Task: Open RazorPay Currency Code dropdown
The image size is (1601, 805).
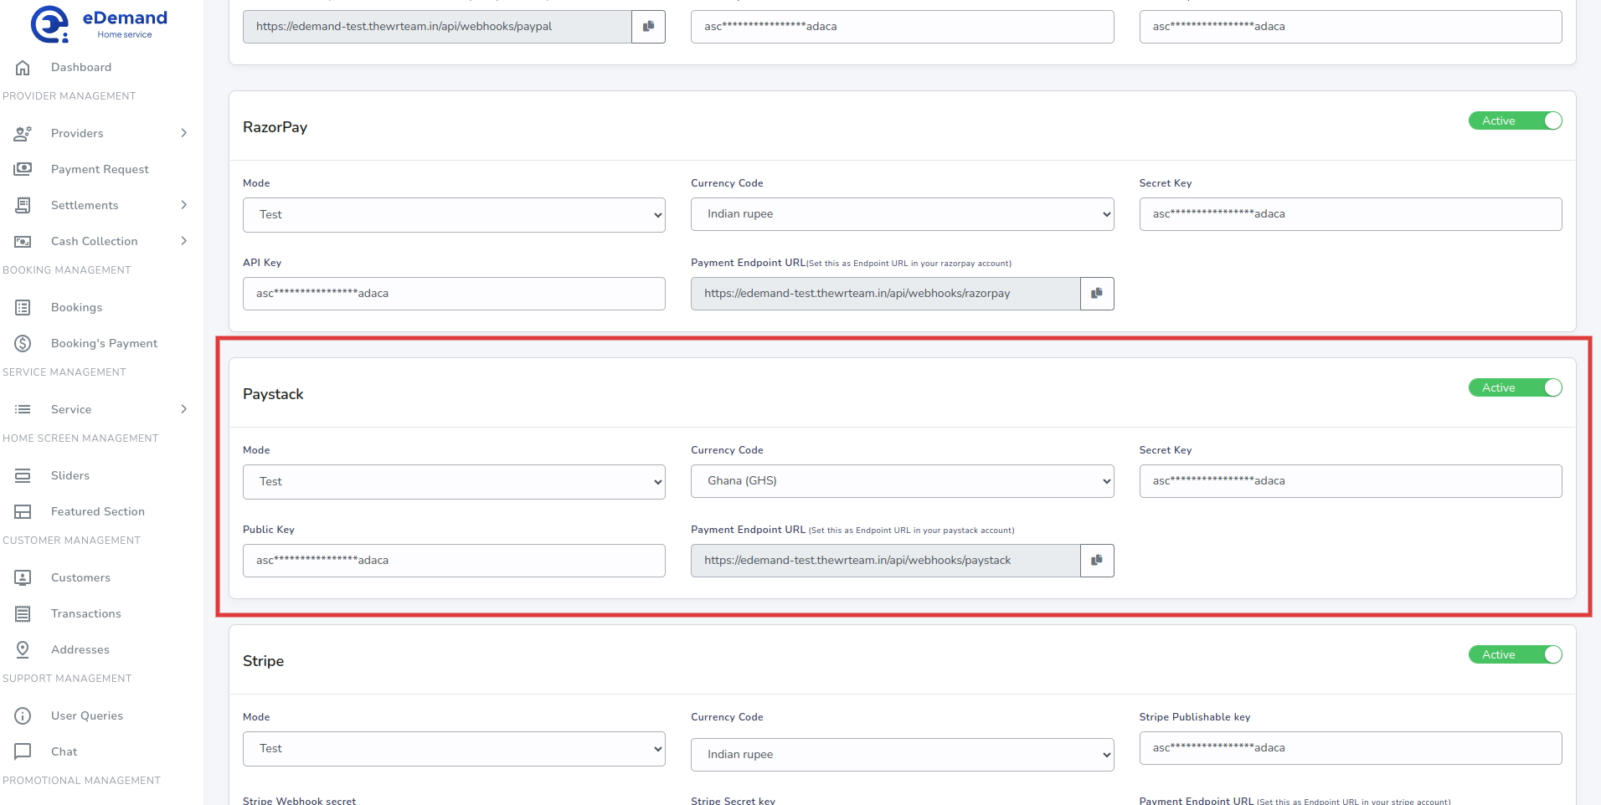Action: [x=902, y=214]
